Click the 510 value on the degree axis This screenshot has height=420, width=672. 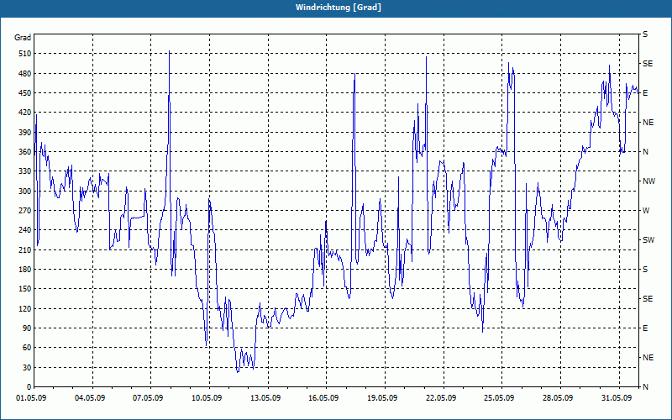(x=24, y=54)
